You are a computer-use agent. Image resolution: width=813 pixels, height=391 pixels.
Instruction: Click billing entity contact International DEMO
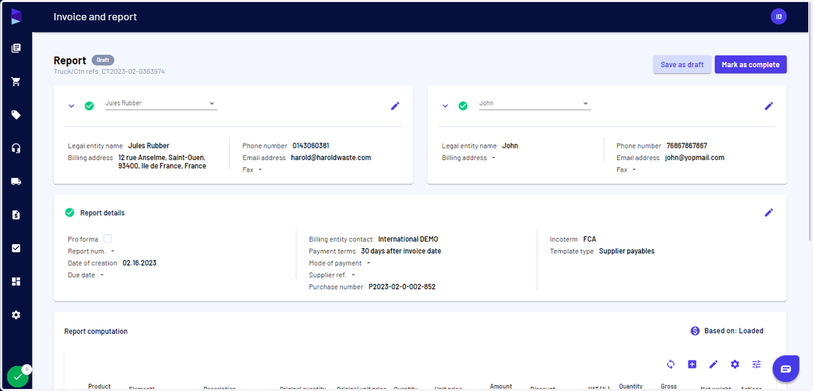[408, 239]
